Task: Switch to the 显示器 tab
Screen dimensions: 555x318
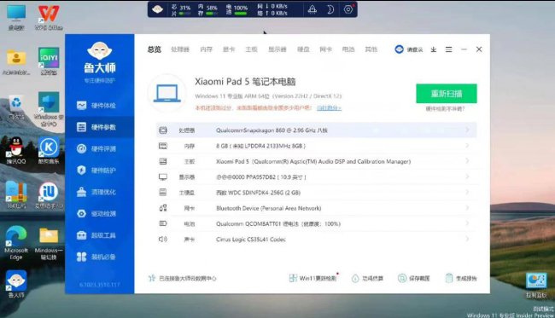Action: (x=277, y=49)
